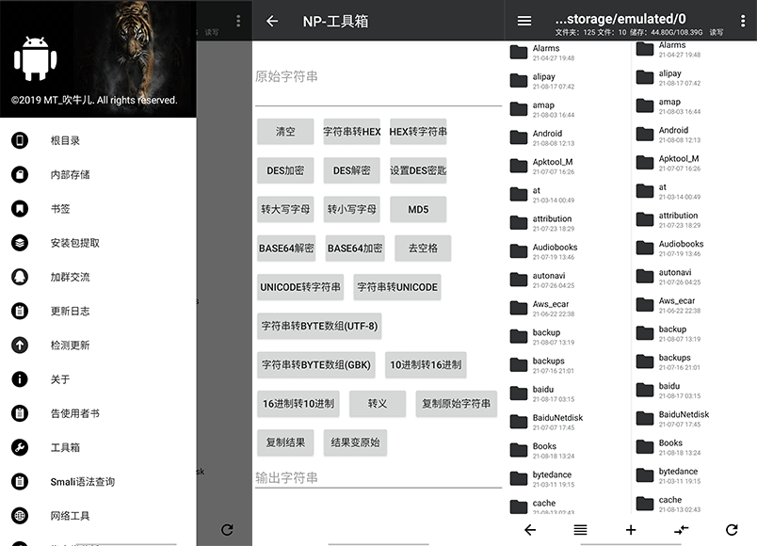Tap the 工具箱 wrench icon

(x=20, y=447)
